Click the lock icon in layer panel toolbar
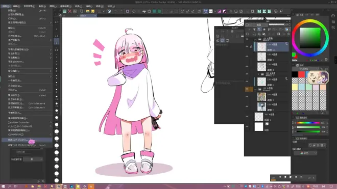The height and width of the screenshot is (189, 337). pos(264,29)
